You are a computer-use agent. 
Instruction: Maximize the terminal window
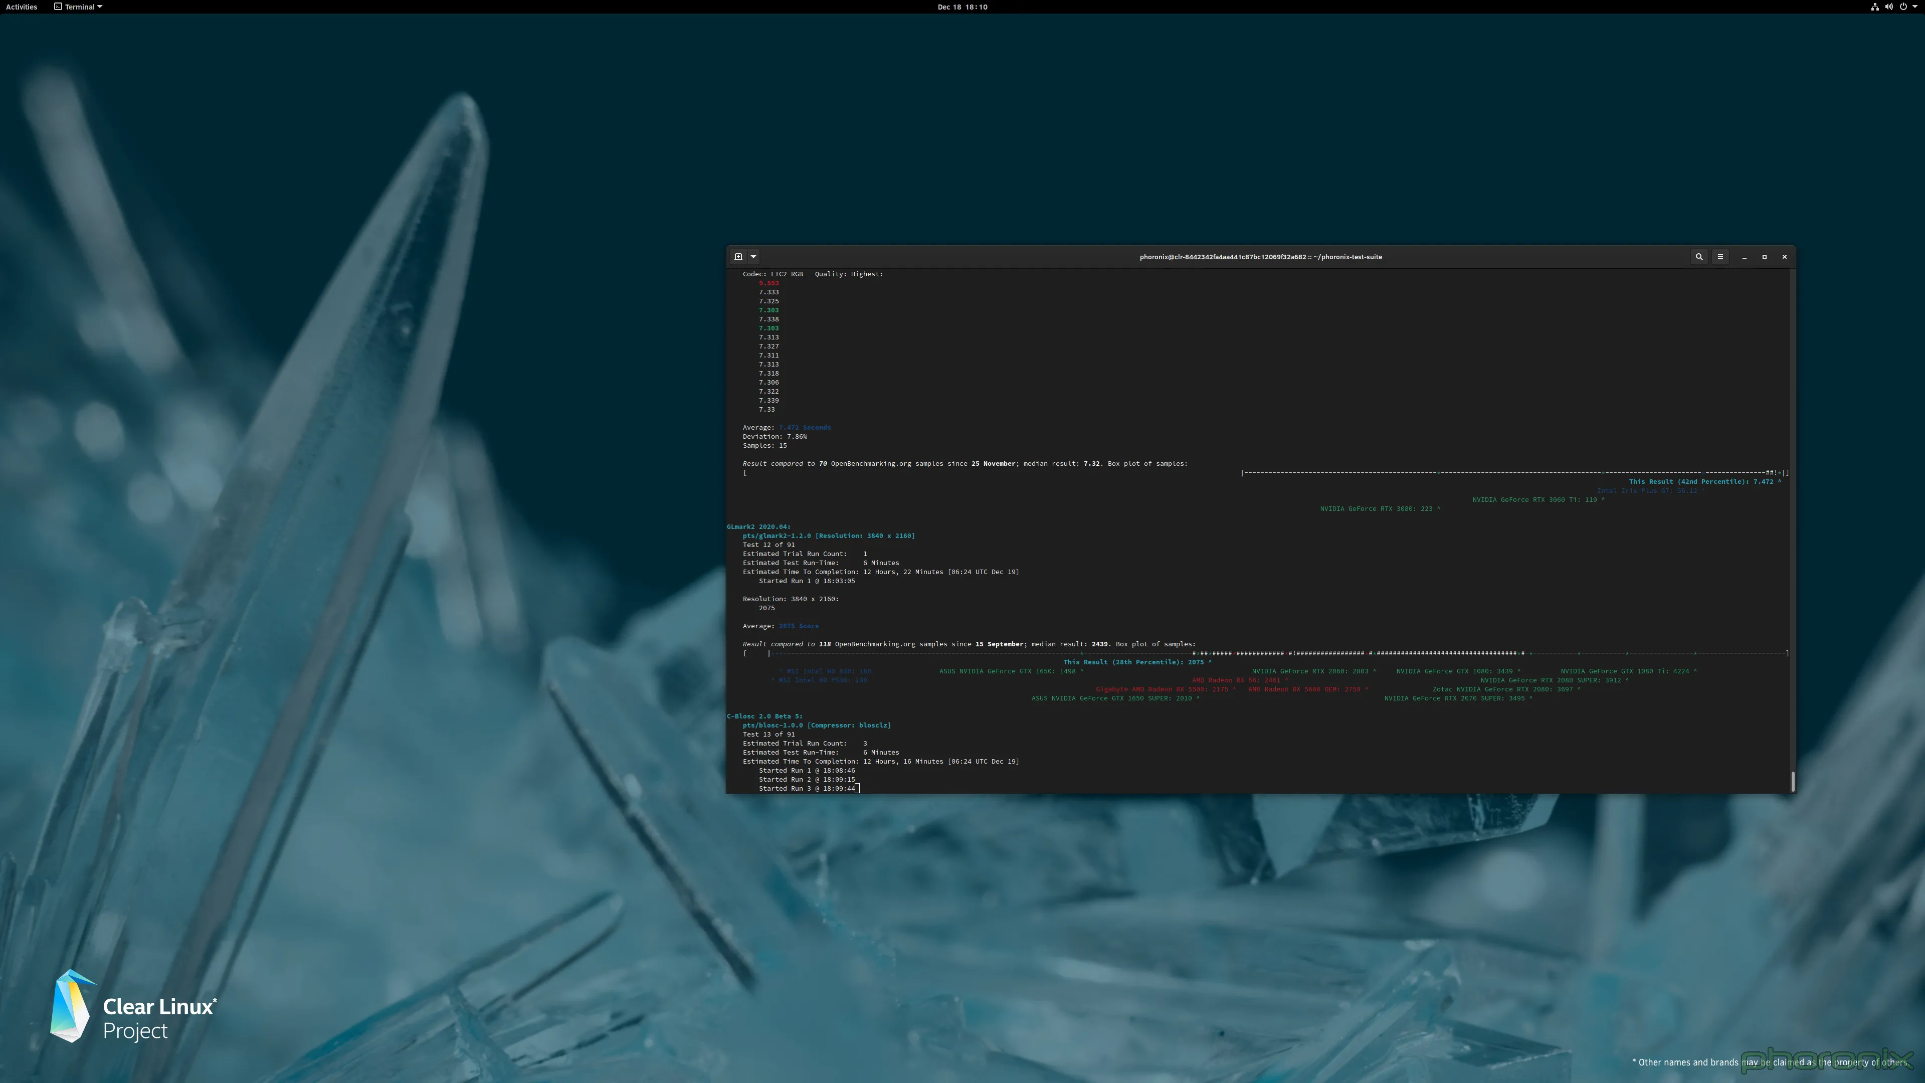pyautogui.click(x=1764, y=256)
